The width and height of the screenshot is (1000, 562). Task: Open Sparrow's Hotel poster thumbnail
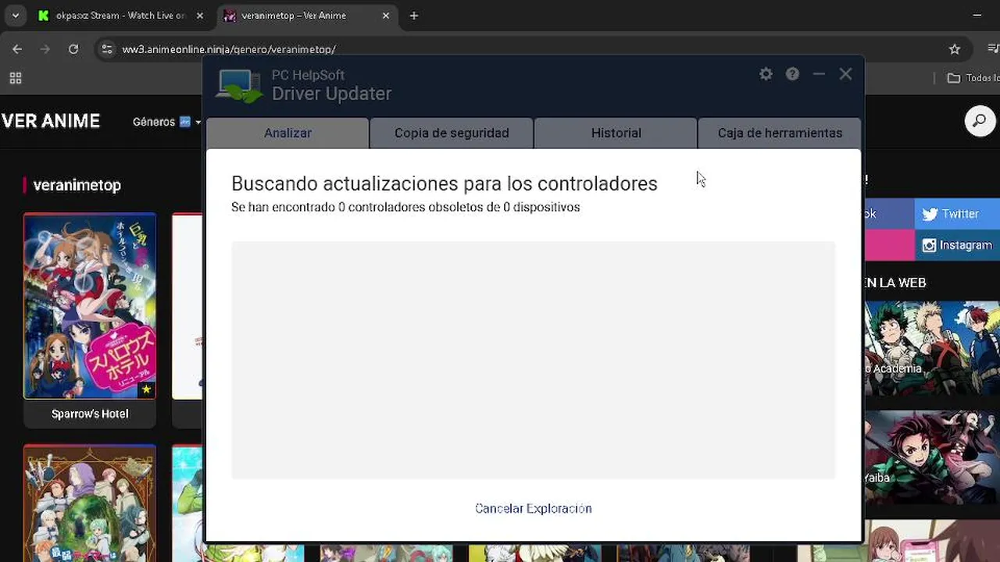[90, 306]
